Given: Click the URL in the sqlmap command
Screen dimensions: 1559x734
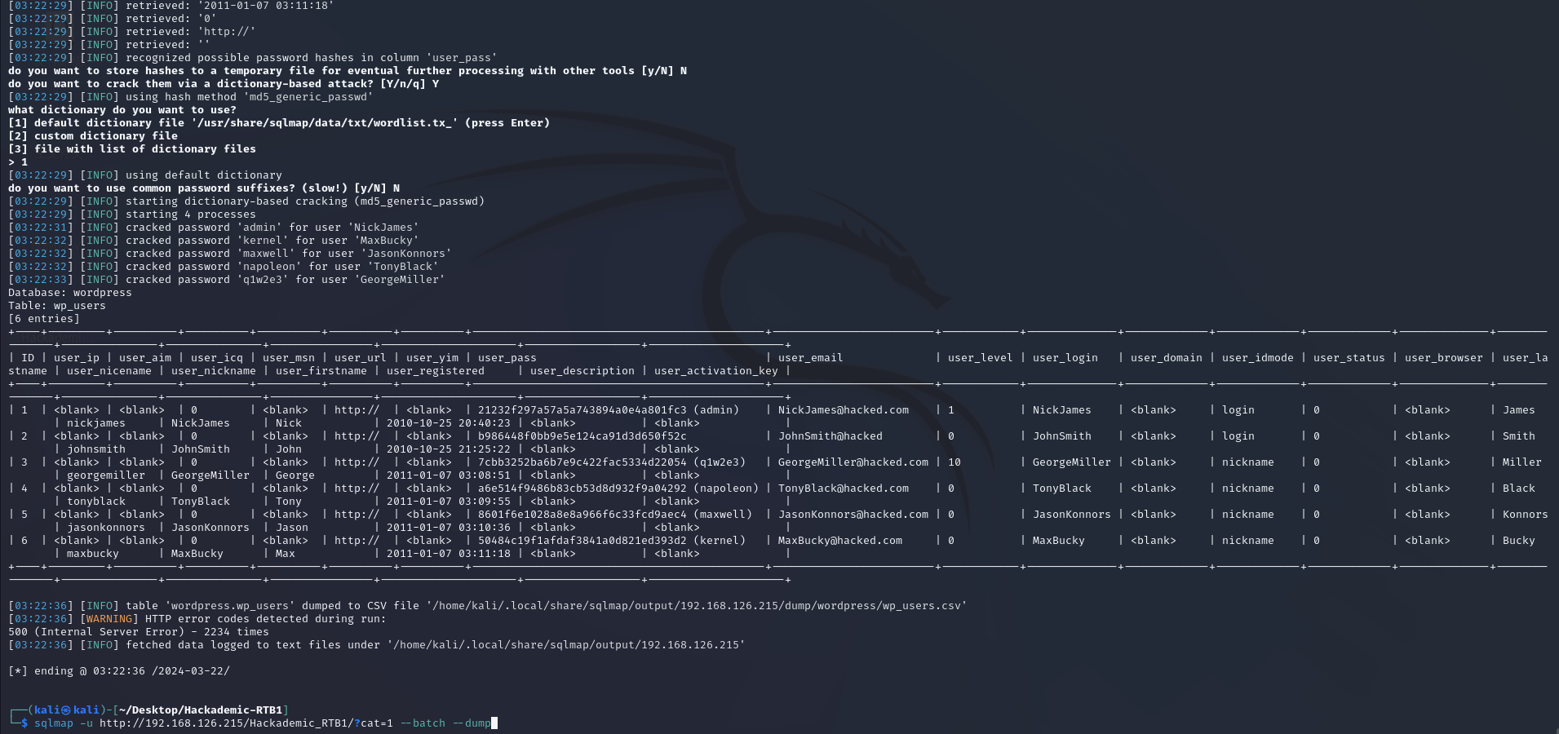Looking at the screenshot, I should coord(246,723).
